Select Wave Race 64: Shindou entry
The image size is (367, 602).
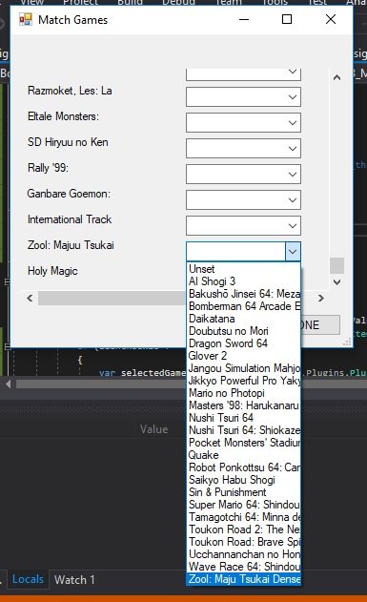coord(243,567)
